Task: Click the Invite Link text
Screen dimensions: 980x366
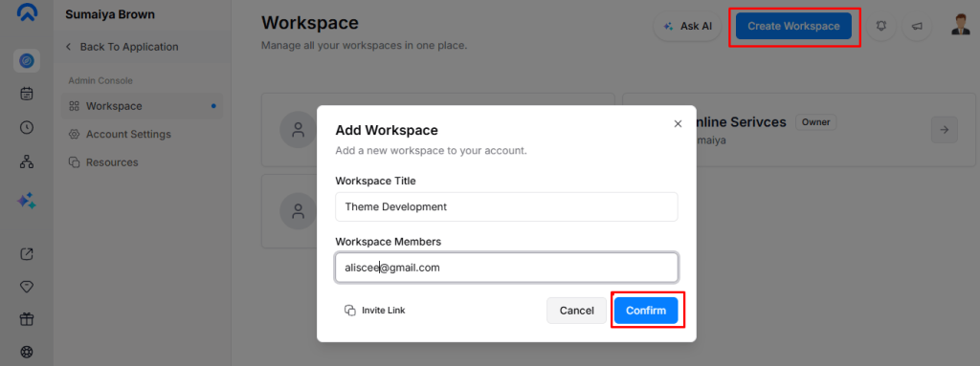Action: coord(383,311)
